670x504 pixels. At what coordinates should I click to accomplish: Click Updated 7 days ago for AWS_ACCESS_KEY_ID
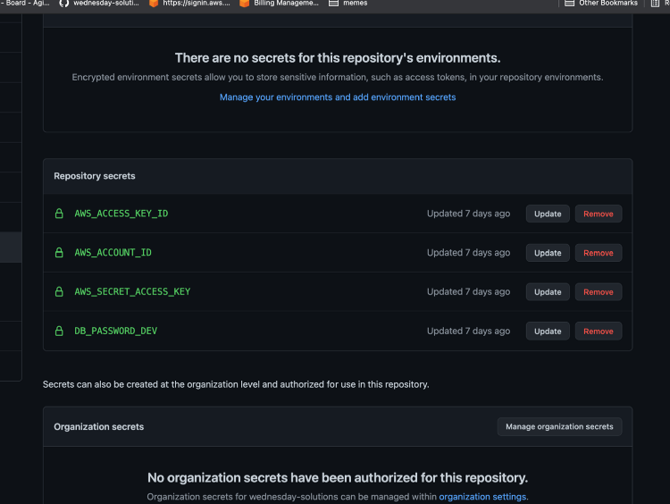tap(468, 214)
